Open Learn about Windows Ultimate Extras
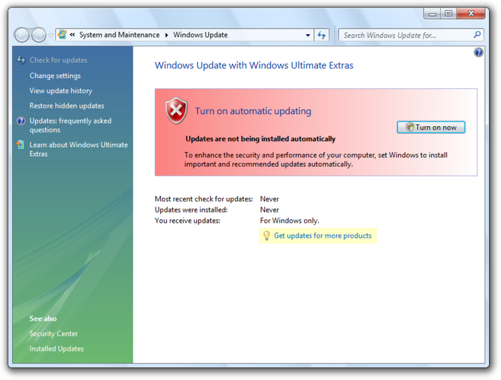The width and height of the screenshot is (501, 380). 79,149
